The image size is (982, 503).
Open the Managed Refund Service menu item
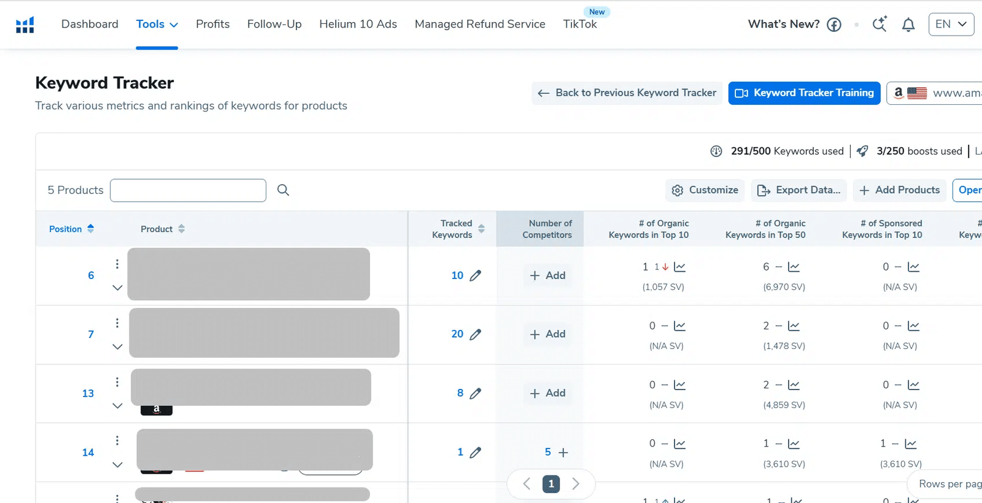pyautogui.click(x=479, y=25)
